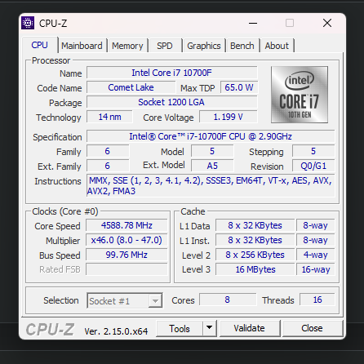Switch to the CPU tab
Viewport: 364px width, 364px height.
click(x=39, y=45)
